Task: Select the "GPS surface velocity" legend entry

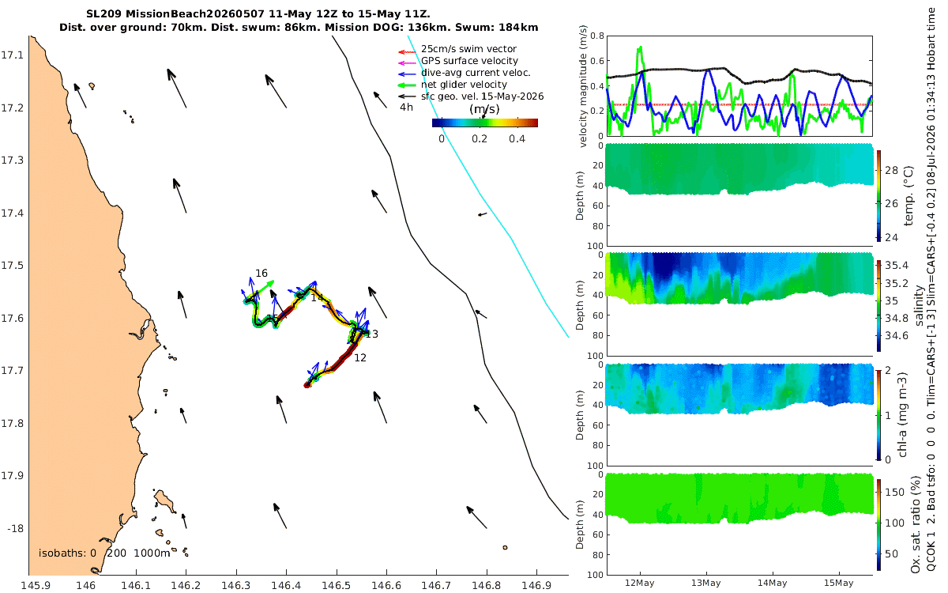Action: (x=469, y=61)
